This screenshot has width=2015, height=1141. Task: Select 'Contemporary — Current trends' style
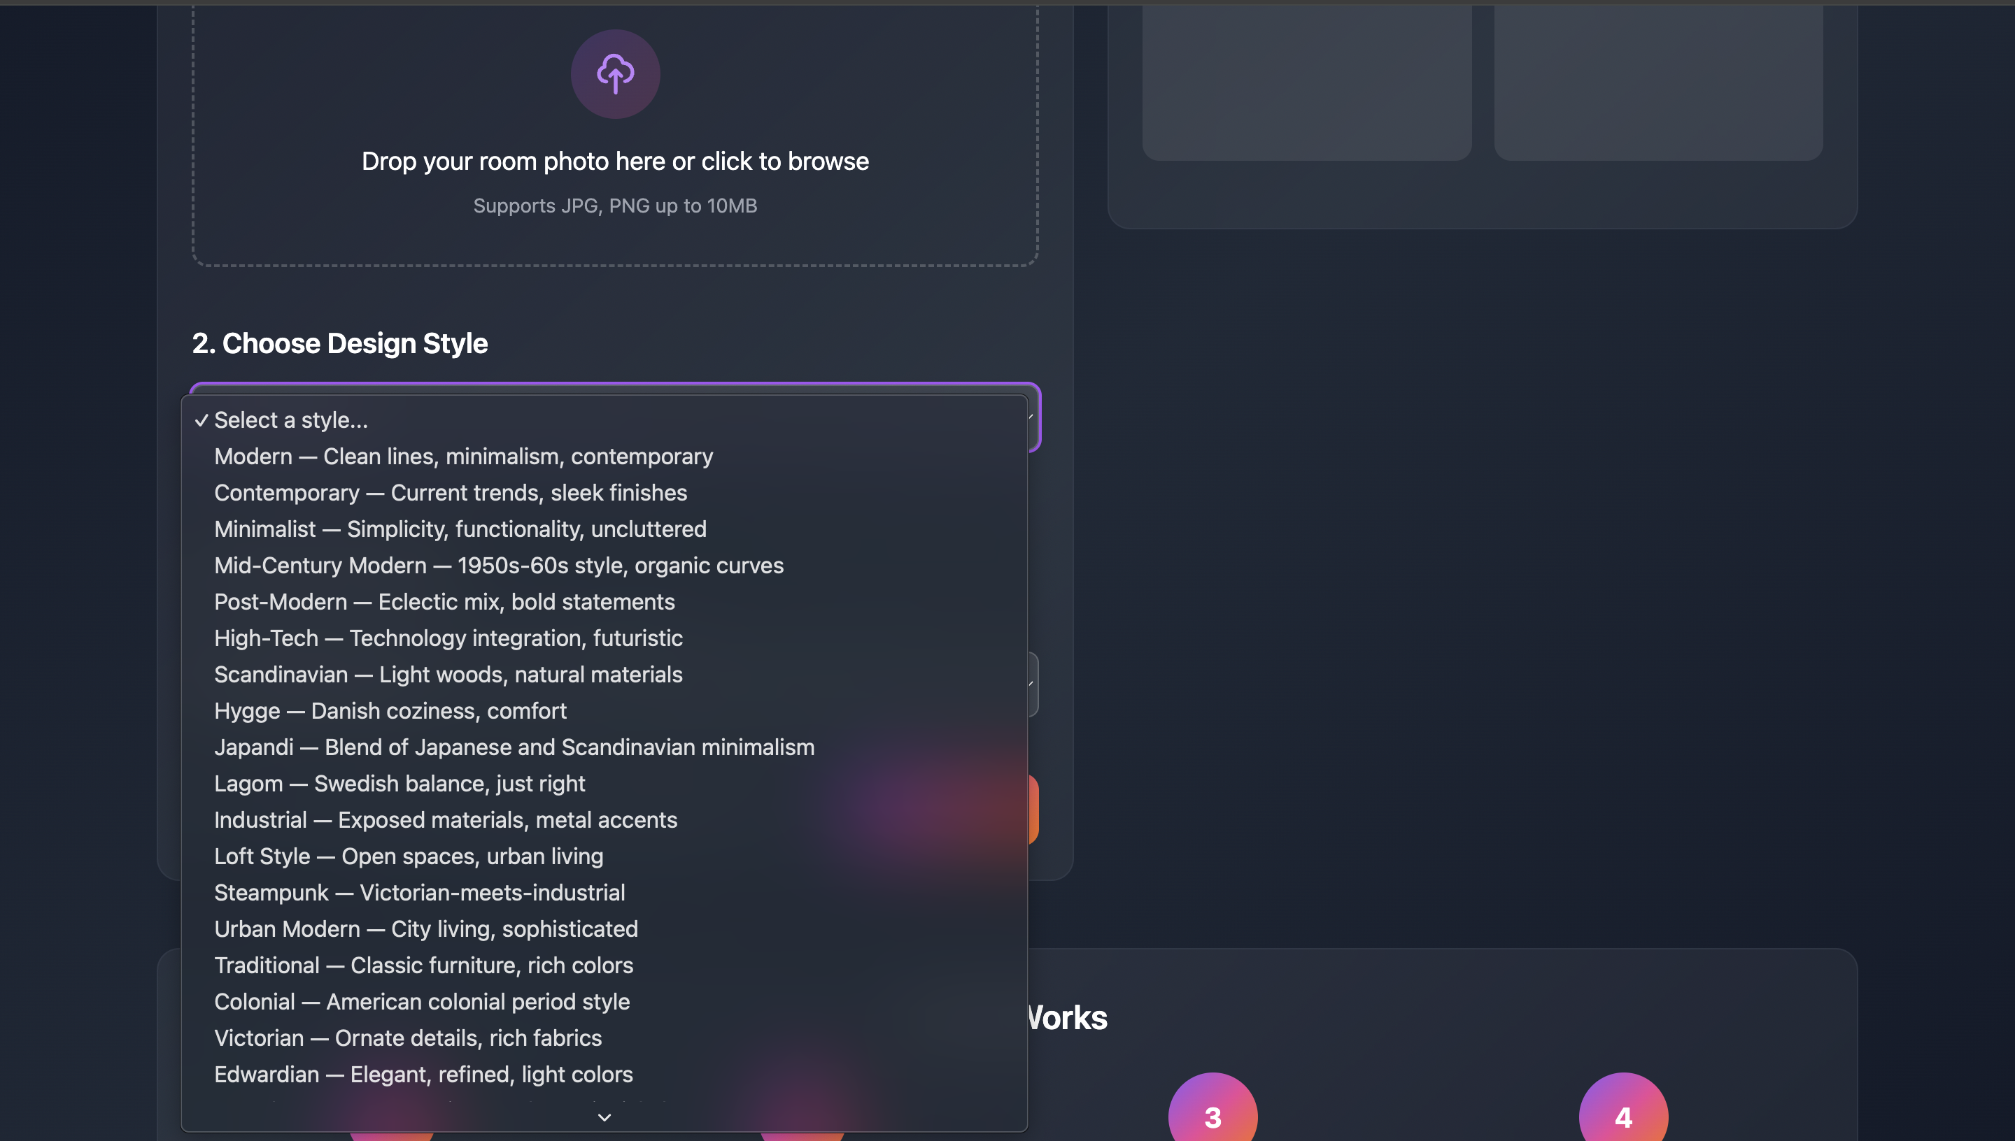(x=451, y=492)
